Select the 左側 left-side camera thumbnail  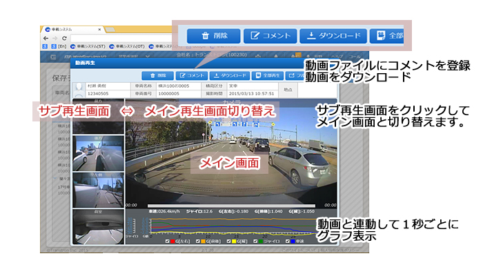tap(98, 190)
